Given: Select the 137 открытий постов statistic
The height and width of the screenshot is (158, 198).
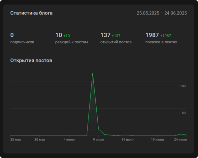Looking at the screenshot, I should point(116,38).
